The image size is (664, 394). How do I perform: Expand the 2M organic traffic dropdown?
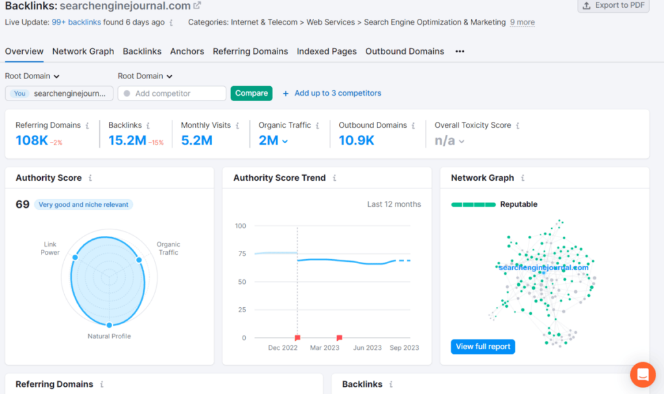[274, 141]
